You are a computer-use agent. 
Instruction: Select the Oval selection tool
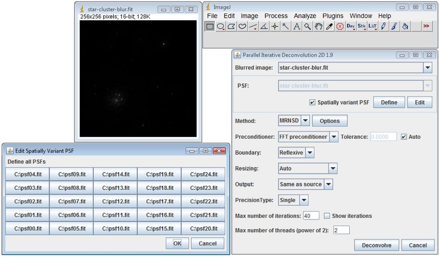(x=221, y=26)
